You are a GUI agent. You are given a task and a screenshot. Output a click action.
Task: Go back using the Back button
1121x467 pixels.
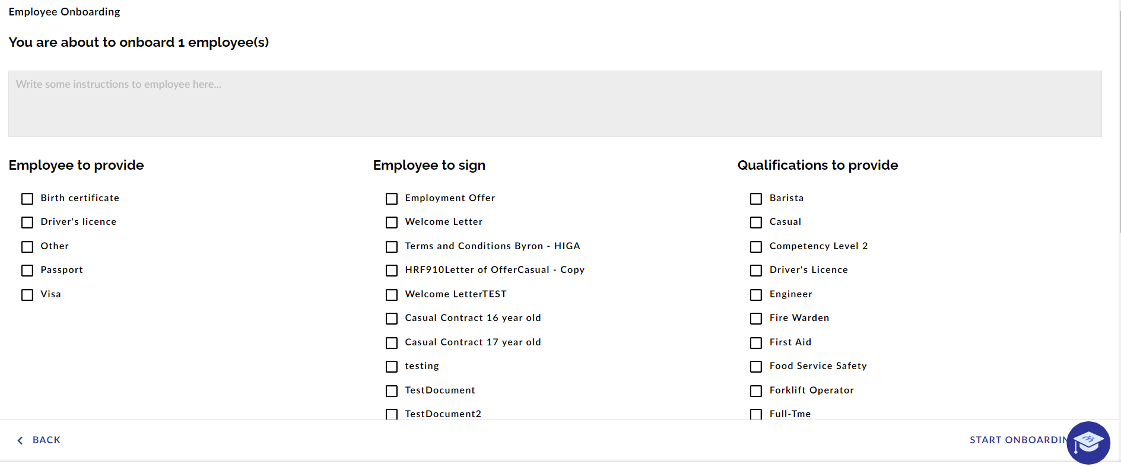pos(46,440)
